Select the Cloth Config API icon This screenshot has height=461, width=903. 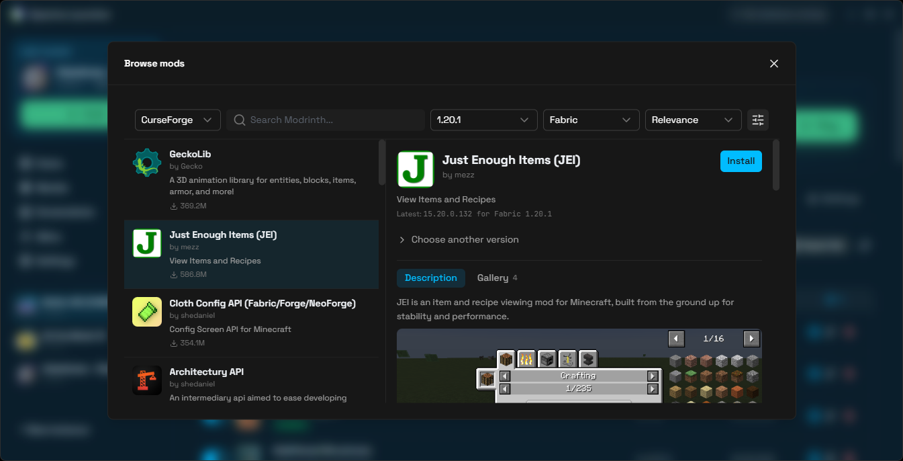point(147,312)
